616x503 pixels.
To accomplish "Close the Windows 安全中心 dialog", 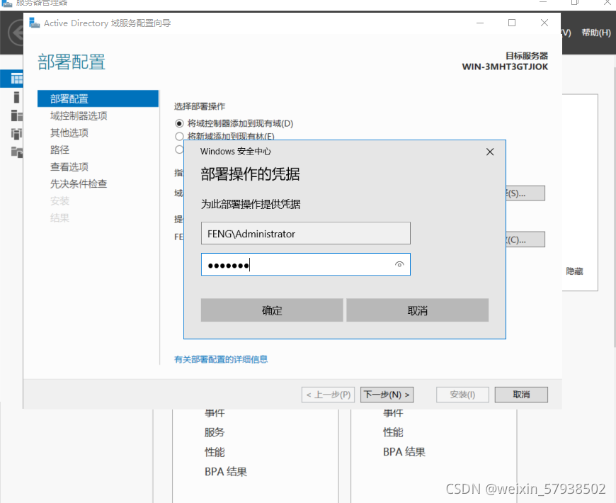I will [x=490, y=152].
